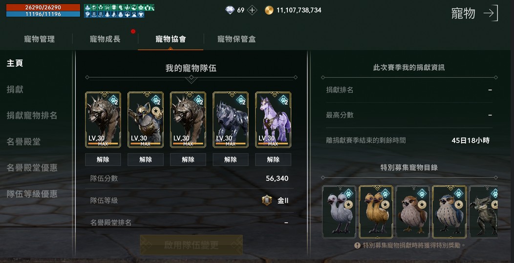Click the blue buff icons row
The width and height of the screenshot is (514, 263).
[x=114, y=15]
